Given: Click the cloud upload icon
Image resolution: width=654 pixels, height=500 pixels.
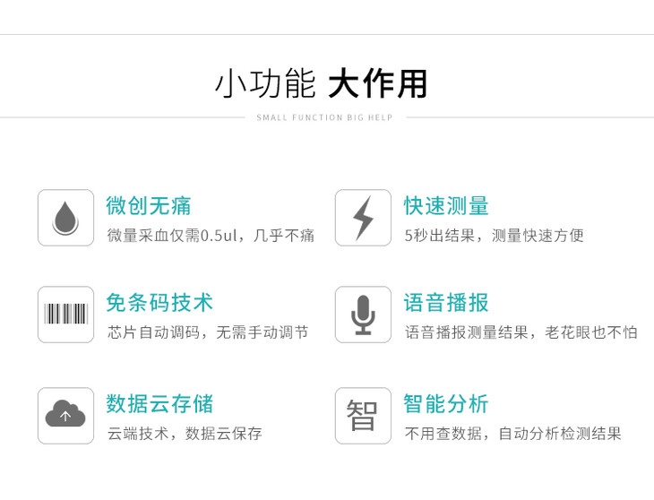Looking at the screenshot, I should [65, 415].
